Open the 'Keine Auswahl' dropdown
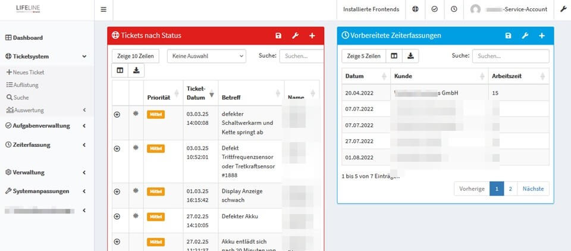Viewport: 571px width, 251px height. 206,56
